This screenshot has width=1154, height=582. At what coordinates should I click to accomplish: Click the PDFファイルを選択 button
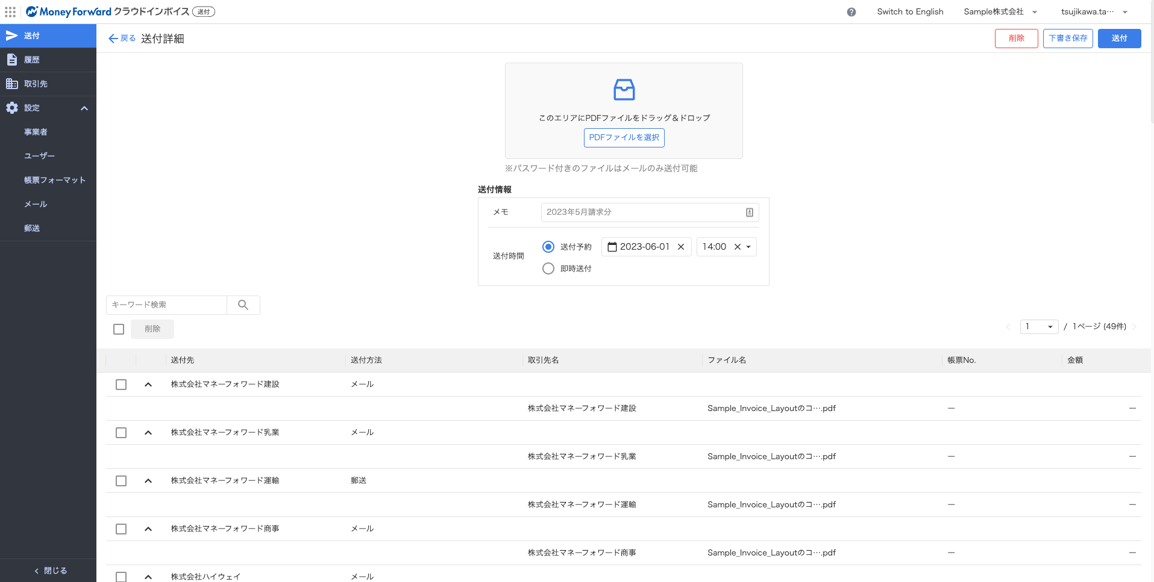(x=624, y=138)
